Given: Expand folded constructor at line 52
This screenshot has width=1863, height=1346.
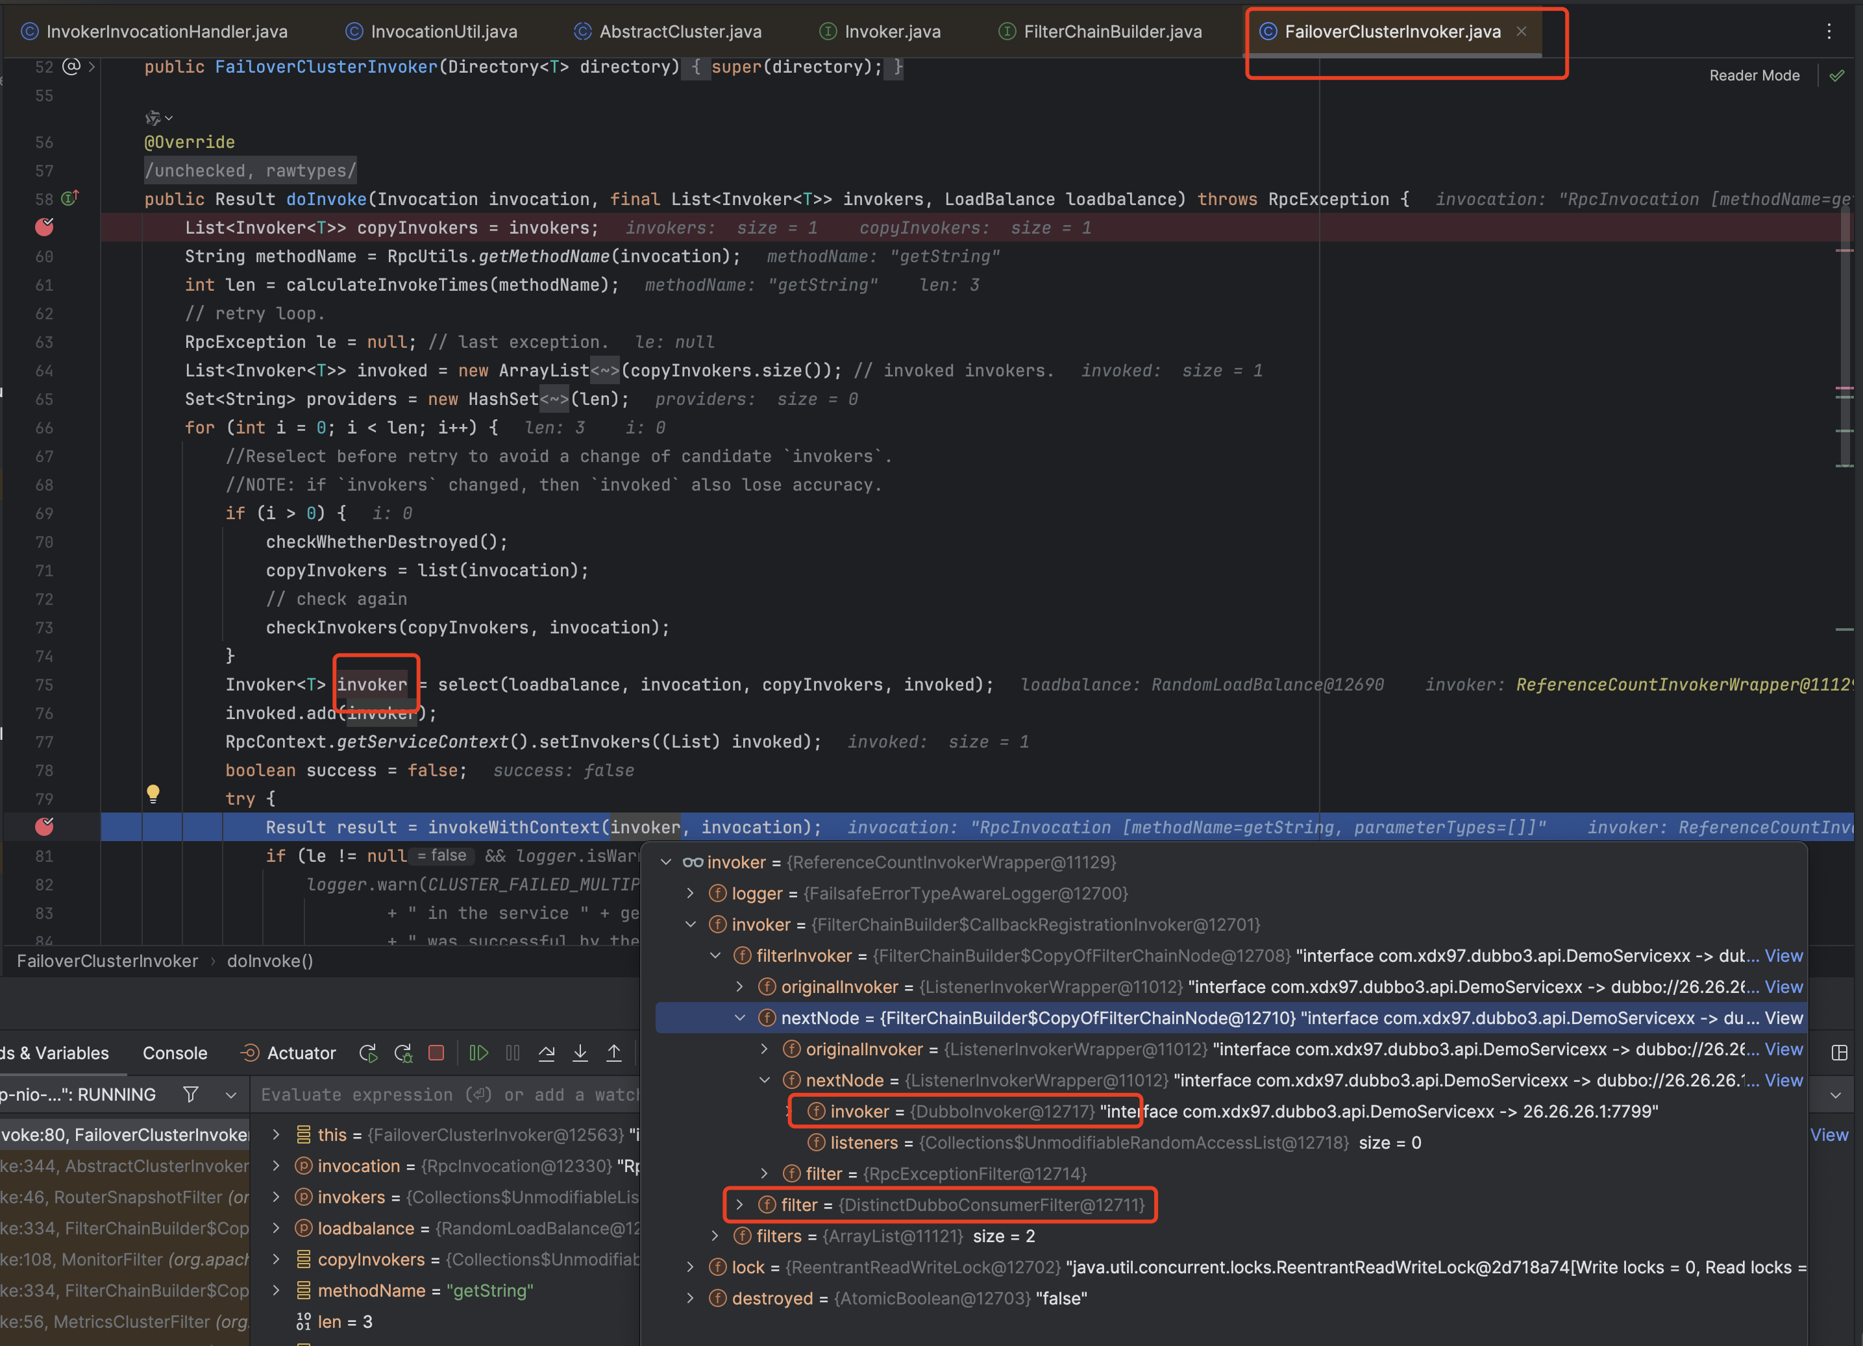Looking at the screenshot, I should pyautogui.click(x=92, y=66).
